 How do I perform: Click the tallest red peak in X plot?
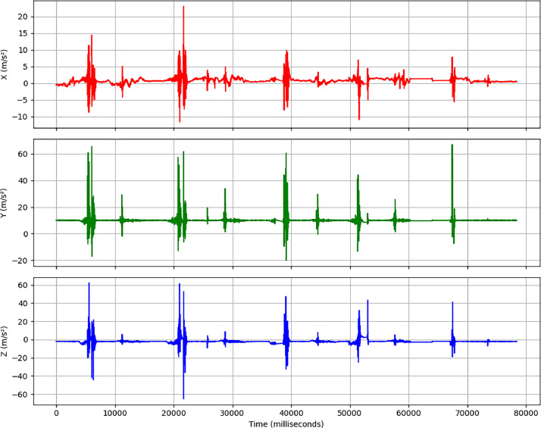[x=183, y=7]
